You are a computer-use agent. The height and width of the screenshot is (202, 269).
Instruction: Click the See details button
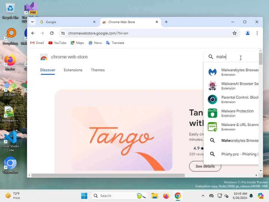[x=205, y=166]
